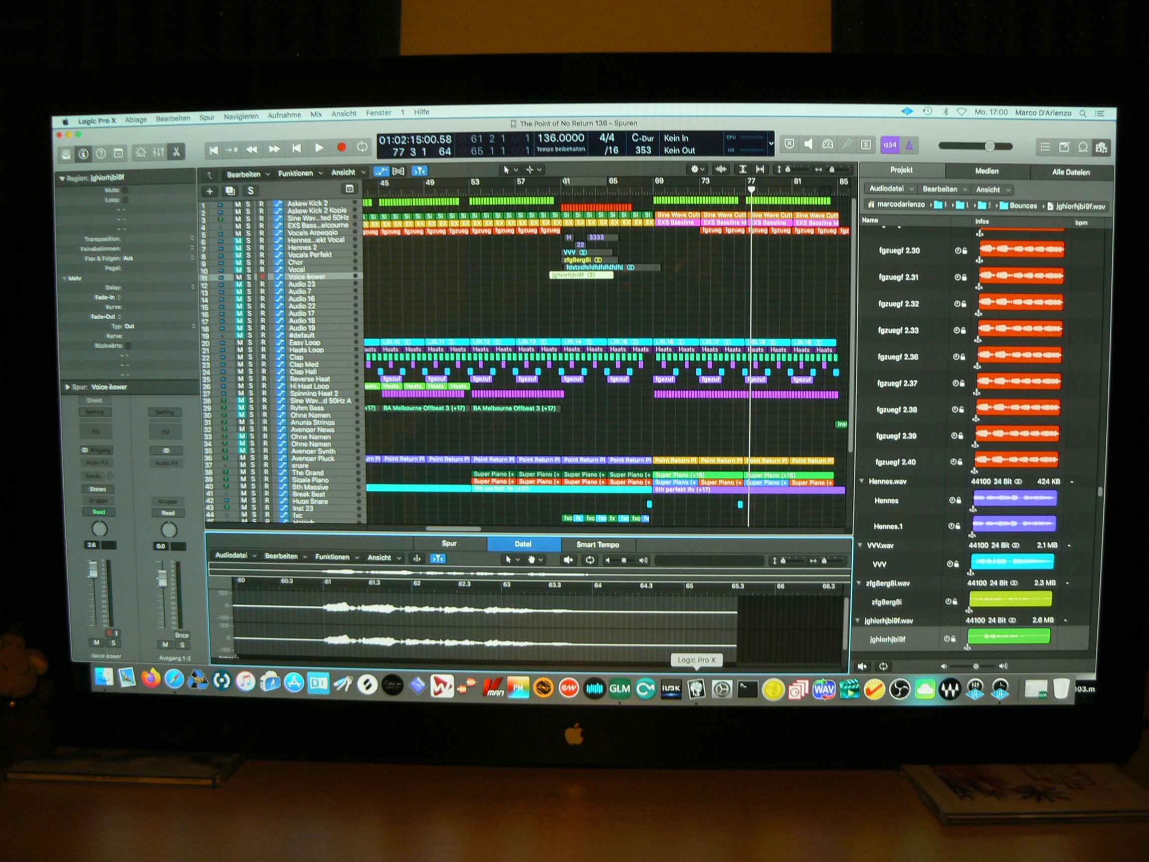Open the Bearbeiten dropdown in tracks area
This screenshot has height=862, width=1149.
click(248, 174)
